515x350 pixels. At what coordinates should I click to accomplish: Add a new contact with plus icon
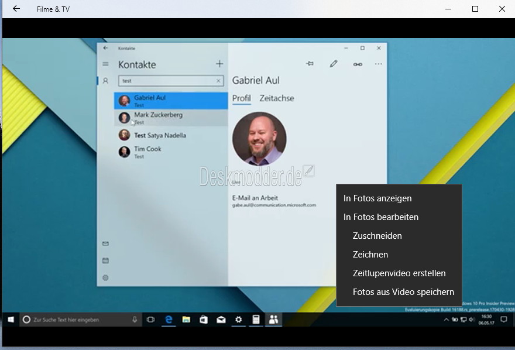pos(219,64)
